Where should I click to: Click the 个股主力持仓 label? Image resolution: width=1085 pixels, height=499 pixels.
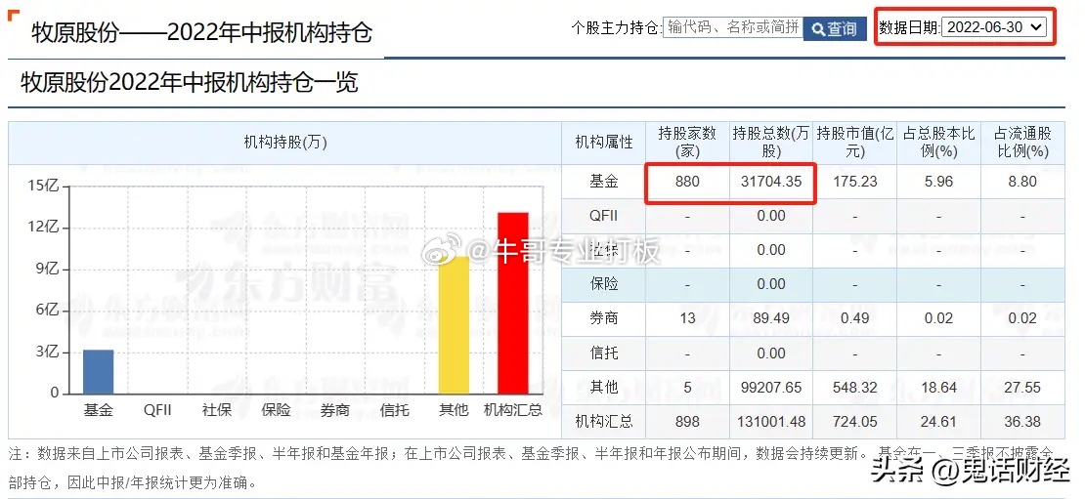pyautogui.click(x=617, y=28)
